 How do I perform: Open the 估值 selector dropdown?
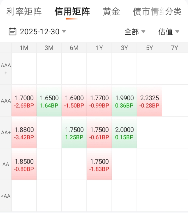(169, 32)
